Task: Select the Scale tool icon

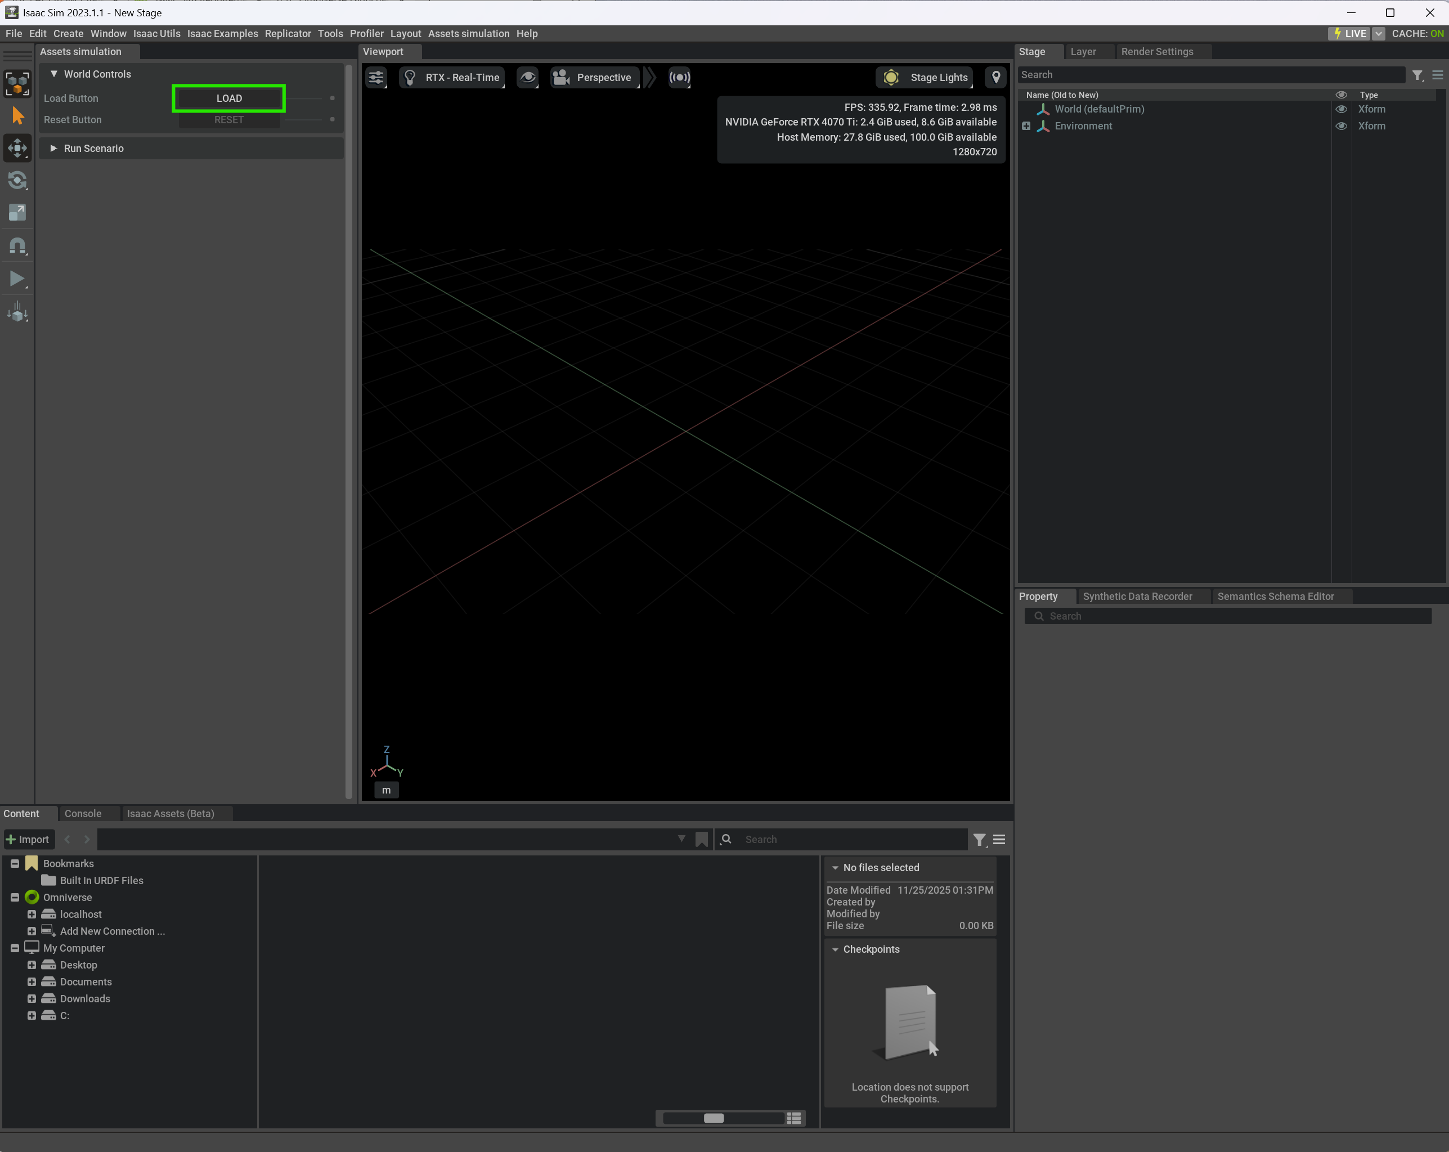Action: coord(17,212)
